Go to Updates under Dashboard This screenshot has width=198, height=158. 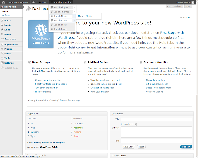(x=6, y=15)
